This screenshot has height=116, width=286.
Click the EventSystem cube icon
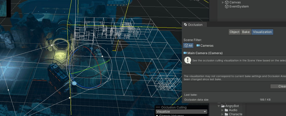coord(227,6)
